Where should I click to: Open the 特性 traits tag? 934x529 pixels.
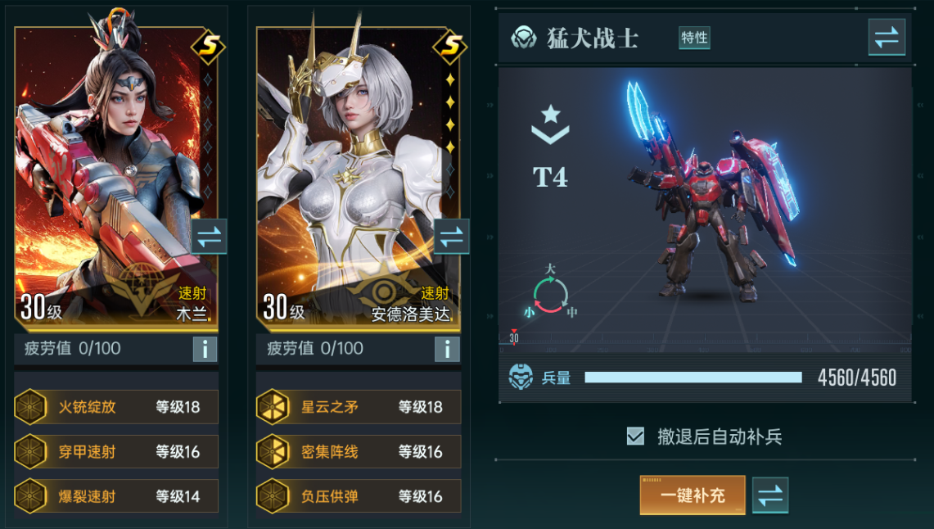[694, 38]
